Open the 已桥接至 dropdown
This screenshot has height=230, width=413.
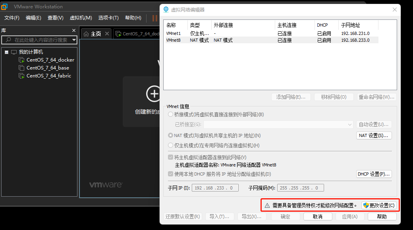pos(278,124)
